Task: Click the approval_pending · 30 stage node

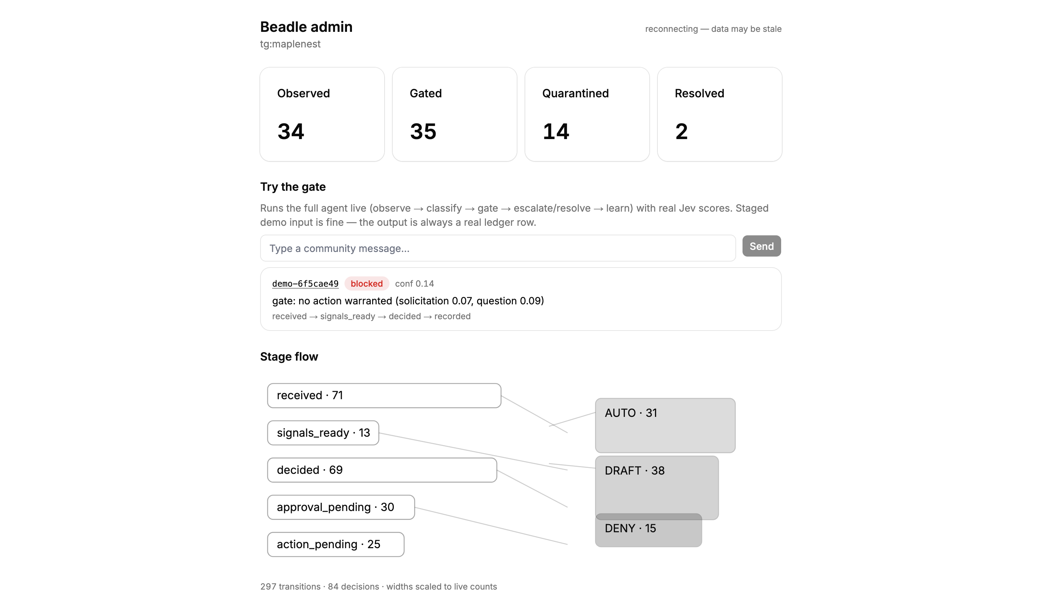Action: pyautogui.click(x=341, y=507)
